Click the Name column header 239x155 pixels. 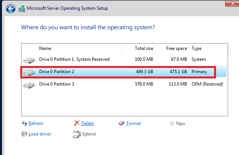click(x=45, y=48)
